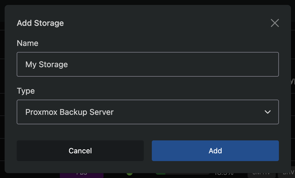This screenshot has height=178, width=295.
Task: Cancel the Add Storage dialog
Action: click(80, 151)
